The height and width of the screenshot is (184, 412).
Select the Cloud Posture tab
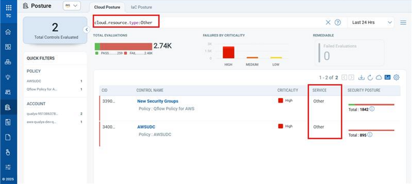[107, 7]
